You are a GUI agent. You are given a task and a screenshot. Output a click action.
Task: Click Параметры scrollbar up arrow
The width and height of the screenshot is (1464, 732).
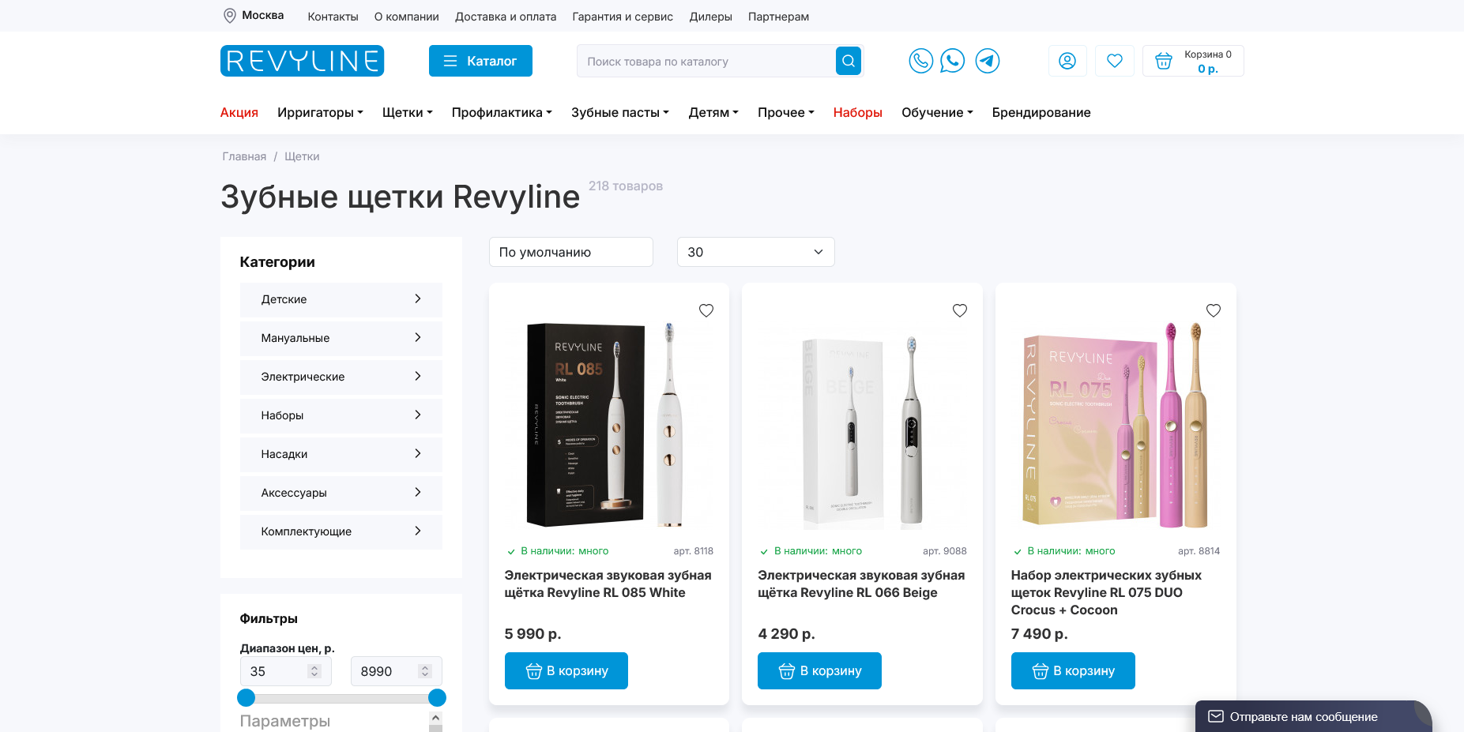point(435,718)
